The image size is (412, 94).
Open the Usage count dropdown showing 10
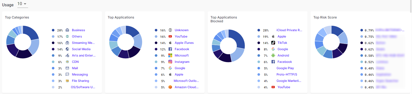tap(22, 4)
